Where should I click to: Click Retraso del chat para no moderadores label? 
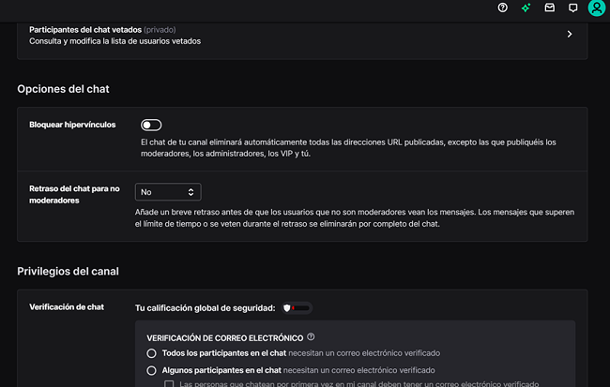click(x=73, y=194)
